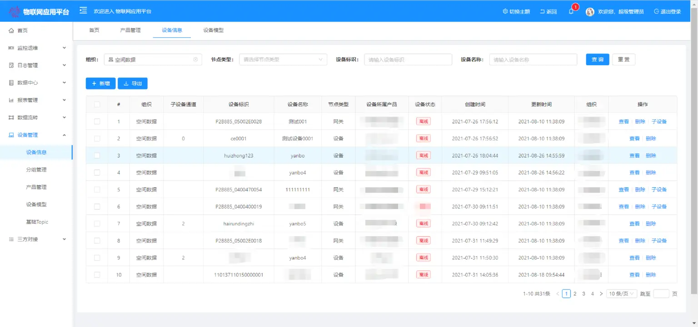Open the 10条/页 page size dropdown
Screen dimensions: 698x327
click(x=621, y=293)
